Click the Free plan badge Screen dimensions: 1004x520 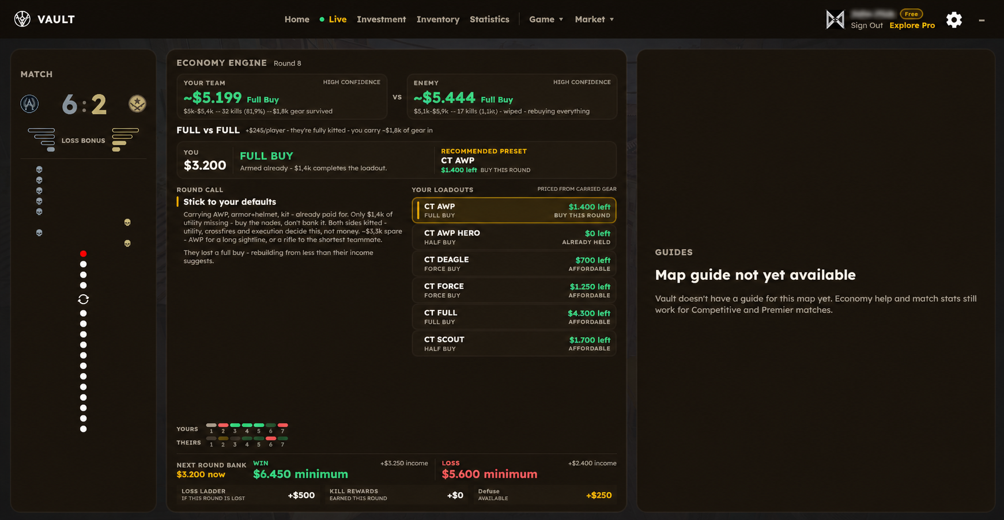point(911,14)
